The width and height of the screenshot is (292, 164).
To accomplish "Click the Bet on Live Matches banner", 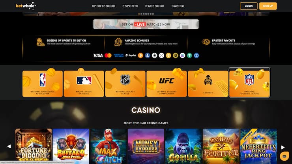I will click(x=146, y=24).
